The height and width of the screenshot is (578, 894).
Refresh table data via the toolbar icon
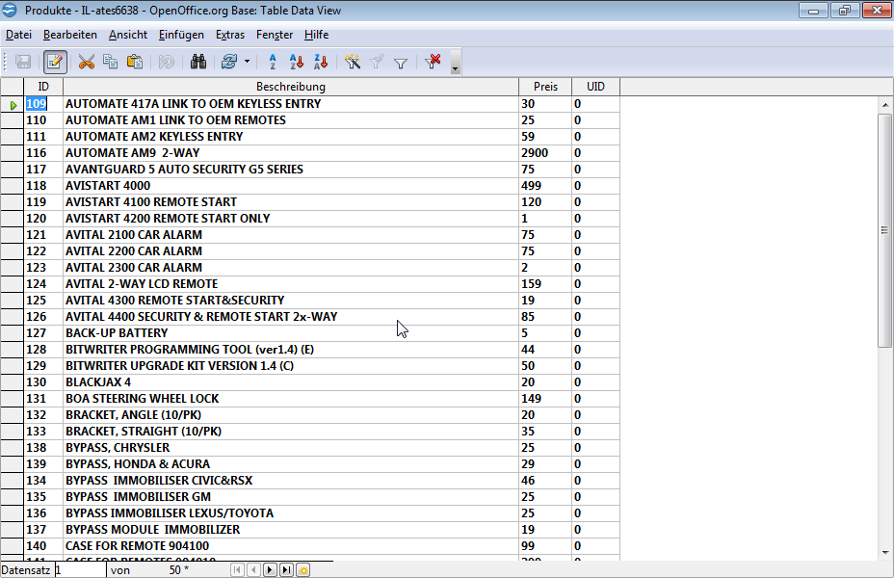(x=229, y=62)
